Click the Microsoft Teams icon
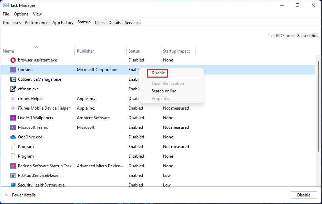Image resolution: width=322 pixels, height=204 pixels. tap(13, 127)
